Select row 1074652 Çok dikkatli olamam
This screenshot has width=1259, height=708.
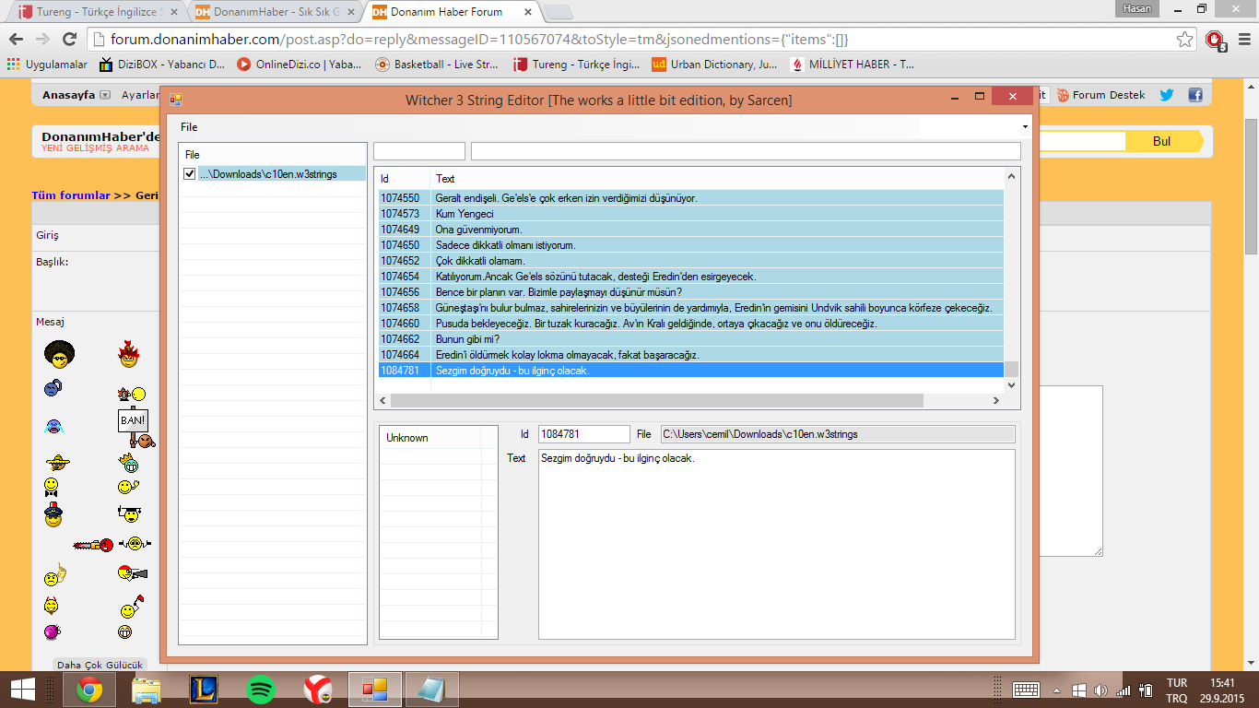[690, 261]
